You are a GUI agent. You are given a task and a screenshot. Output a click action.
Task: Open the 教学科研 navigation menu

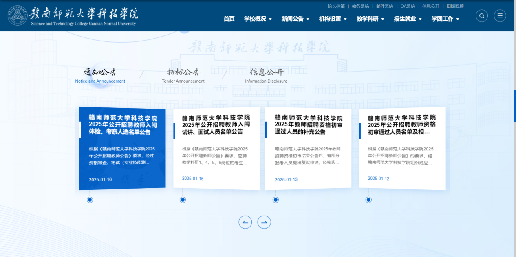(368, 19)
